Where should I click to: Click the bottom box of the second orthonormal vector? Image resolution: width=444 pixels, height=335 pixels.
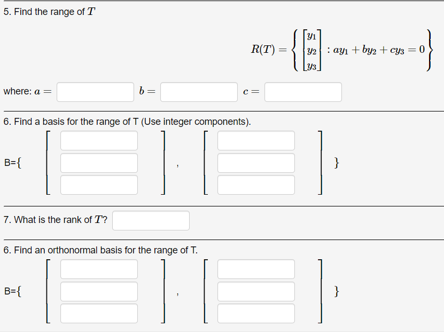[256, 314]
